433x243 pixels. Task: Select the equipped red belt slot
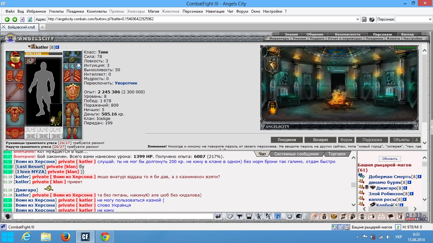click(15, 133)
